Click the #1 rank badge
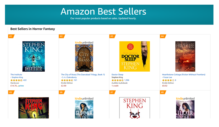 coord(11,36)
